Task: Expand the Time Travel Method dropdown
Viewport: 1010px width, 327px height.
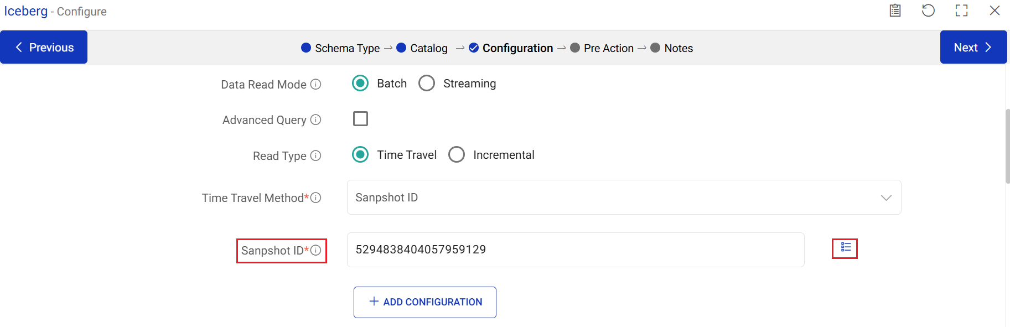Action: pyautogui.click(x=623, y=198)
